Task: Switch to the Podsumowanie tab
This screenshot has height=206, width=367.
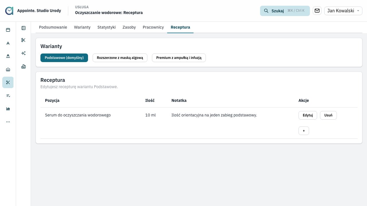Action: (53, 27)
